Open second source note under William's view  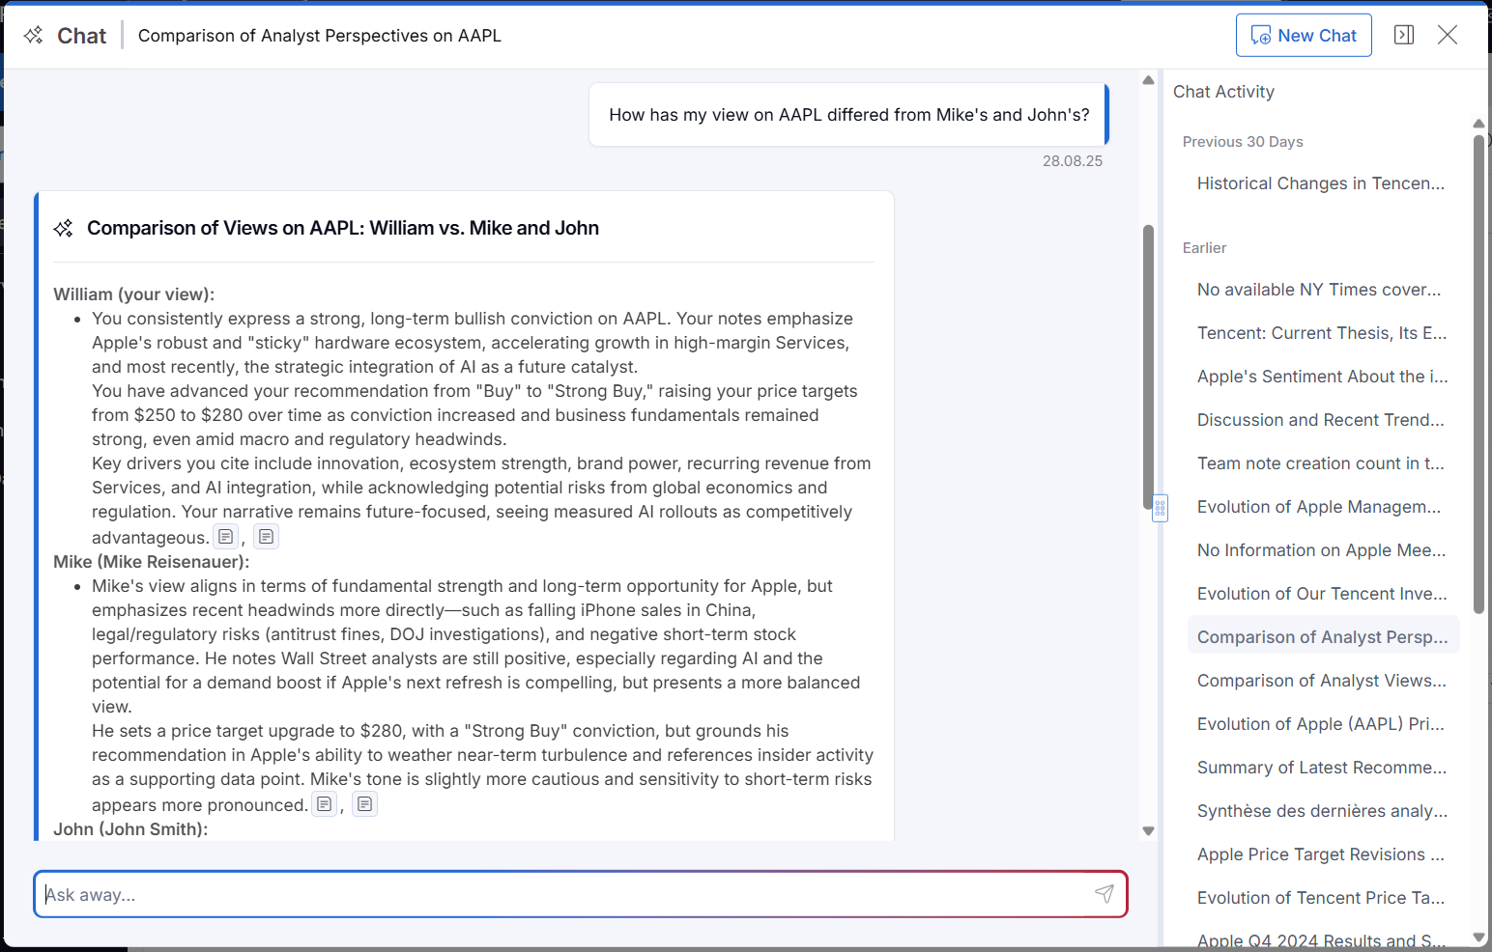pos(266,537)
